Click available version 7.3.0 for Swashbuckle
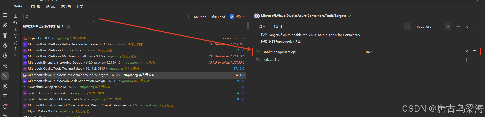 click(240, 87)
